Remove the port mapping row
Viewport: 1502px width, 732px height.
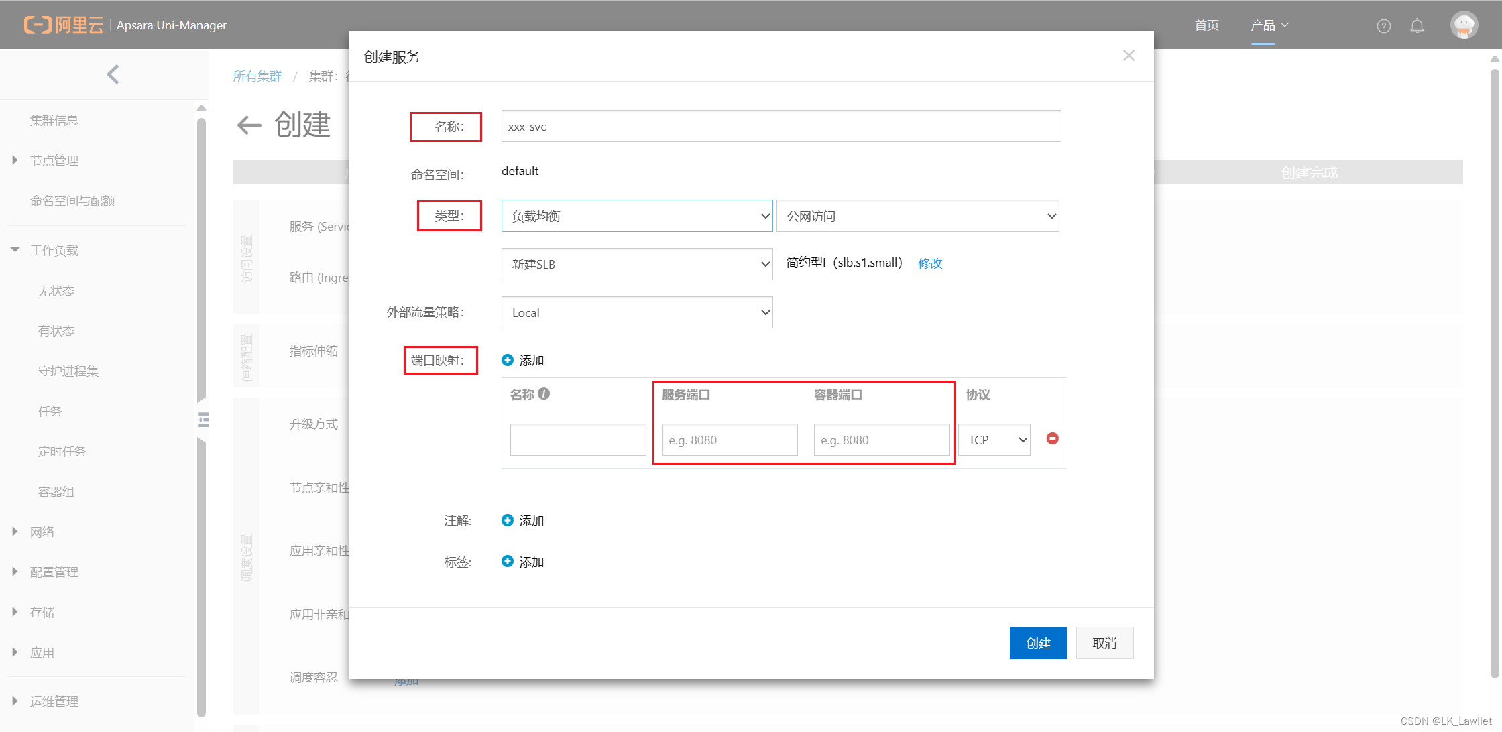(1053, 438)
